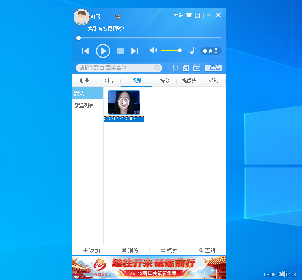Close the player window

[218, 15]
